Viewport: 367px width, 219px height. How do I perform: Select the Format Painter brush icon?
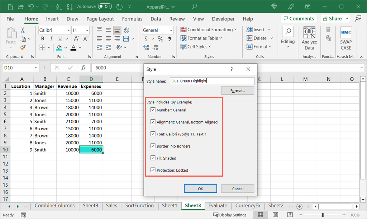[x=23, y=47]
